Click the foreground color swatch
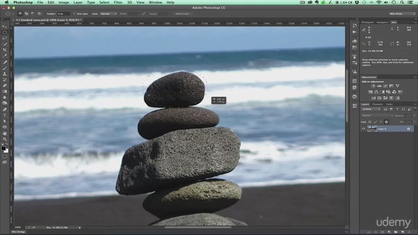 [3, 148]
